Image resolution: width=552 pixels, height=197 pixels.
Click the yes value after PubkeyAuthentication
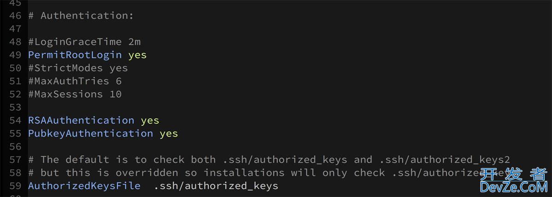click(x=168, y=133)
